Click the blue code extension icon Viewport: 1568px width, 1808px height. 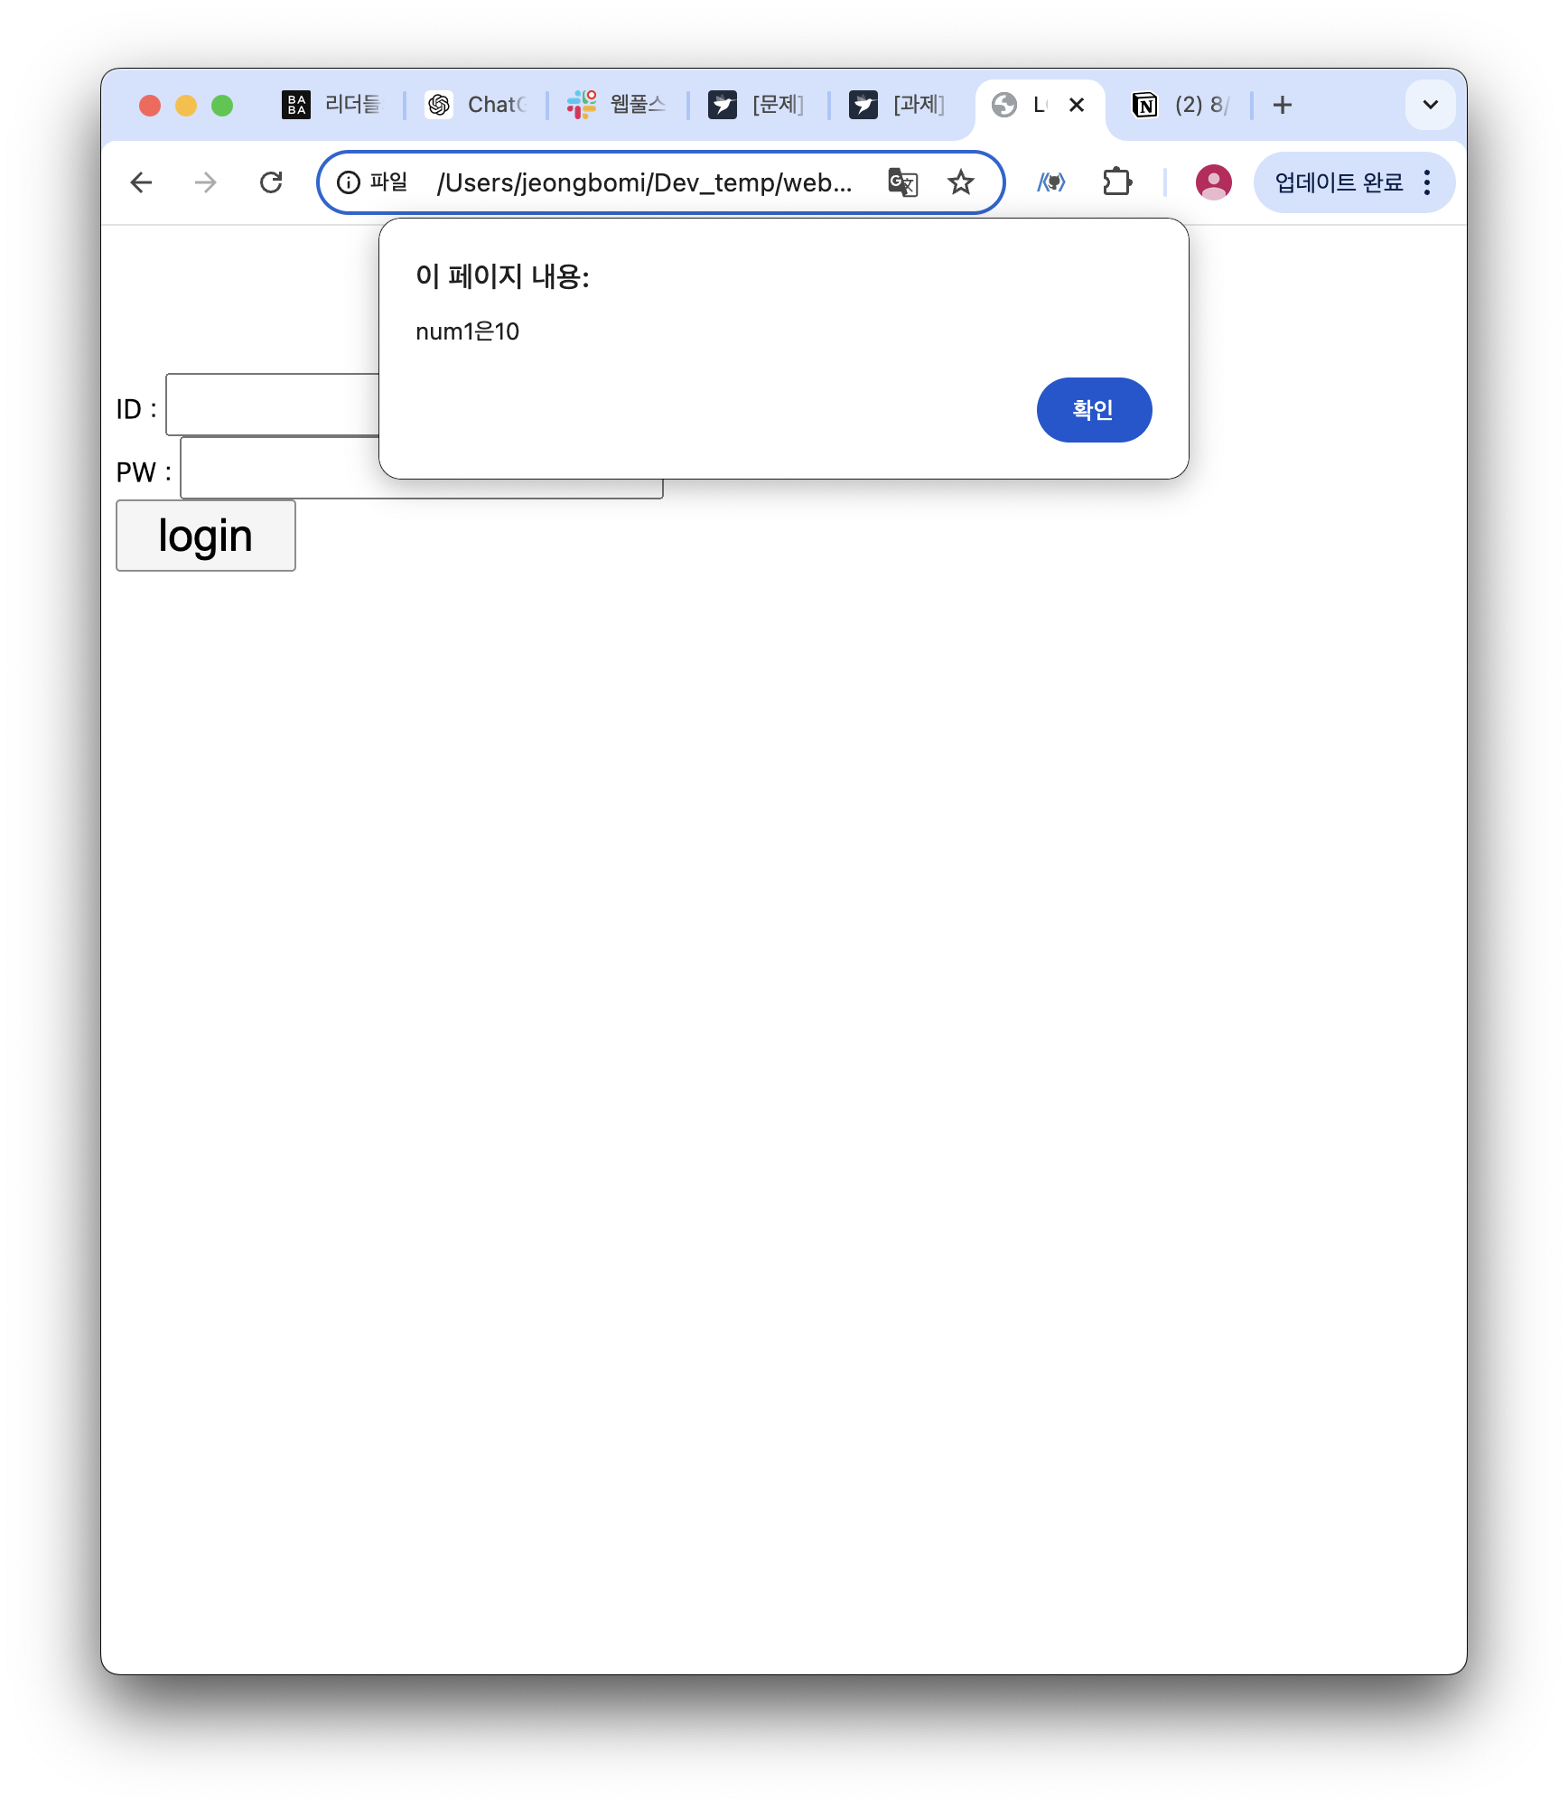pos(1051,182)
